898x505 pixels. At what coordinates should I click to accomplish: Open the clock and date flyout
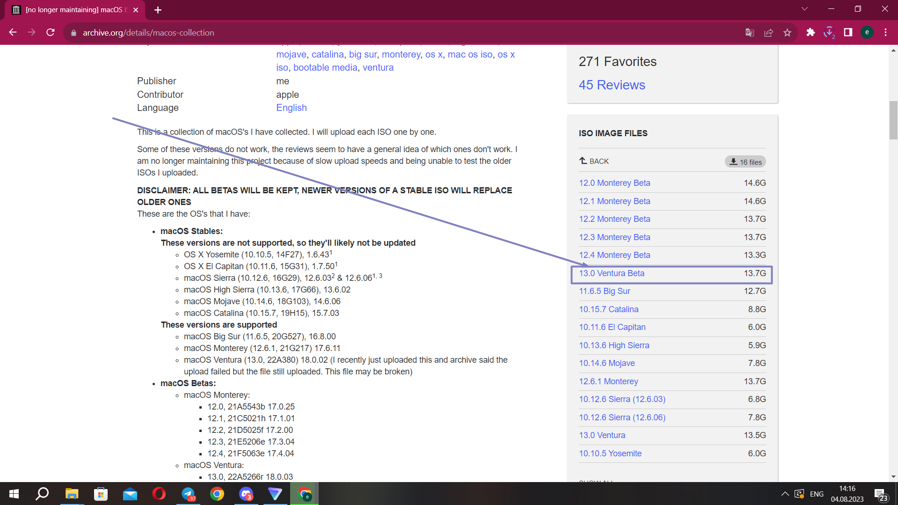(x=847, y=494)
